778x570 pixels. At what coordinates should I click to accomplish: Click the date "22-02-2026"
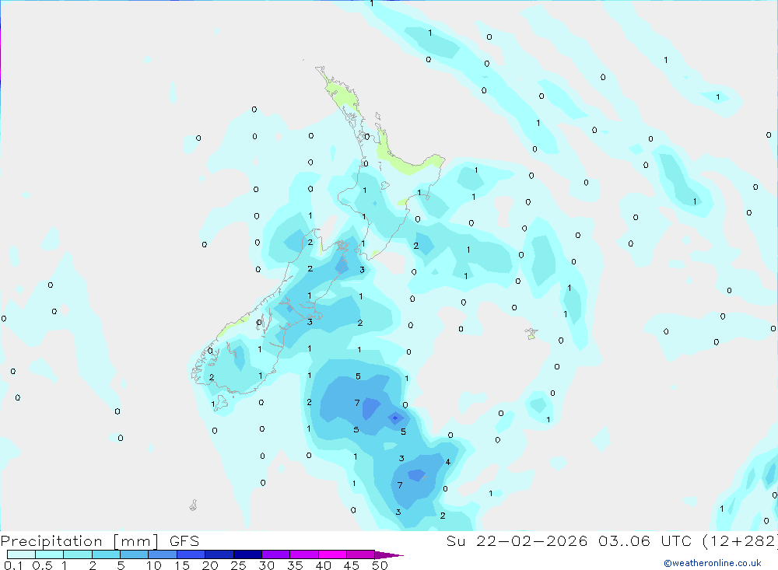pyautogui.click(x=532, y=540)
